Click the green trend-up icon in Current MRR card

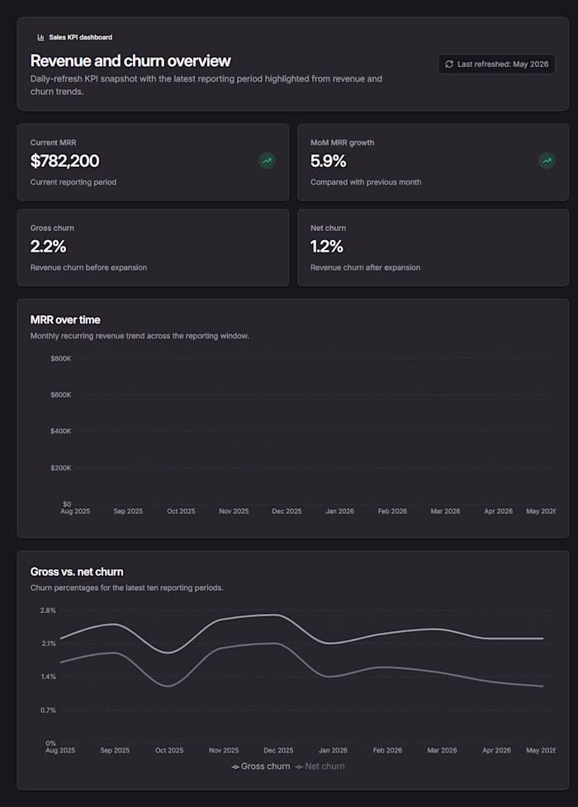pos(267,161)
